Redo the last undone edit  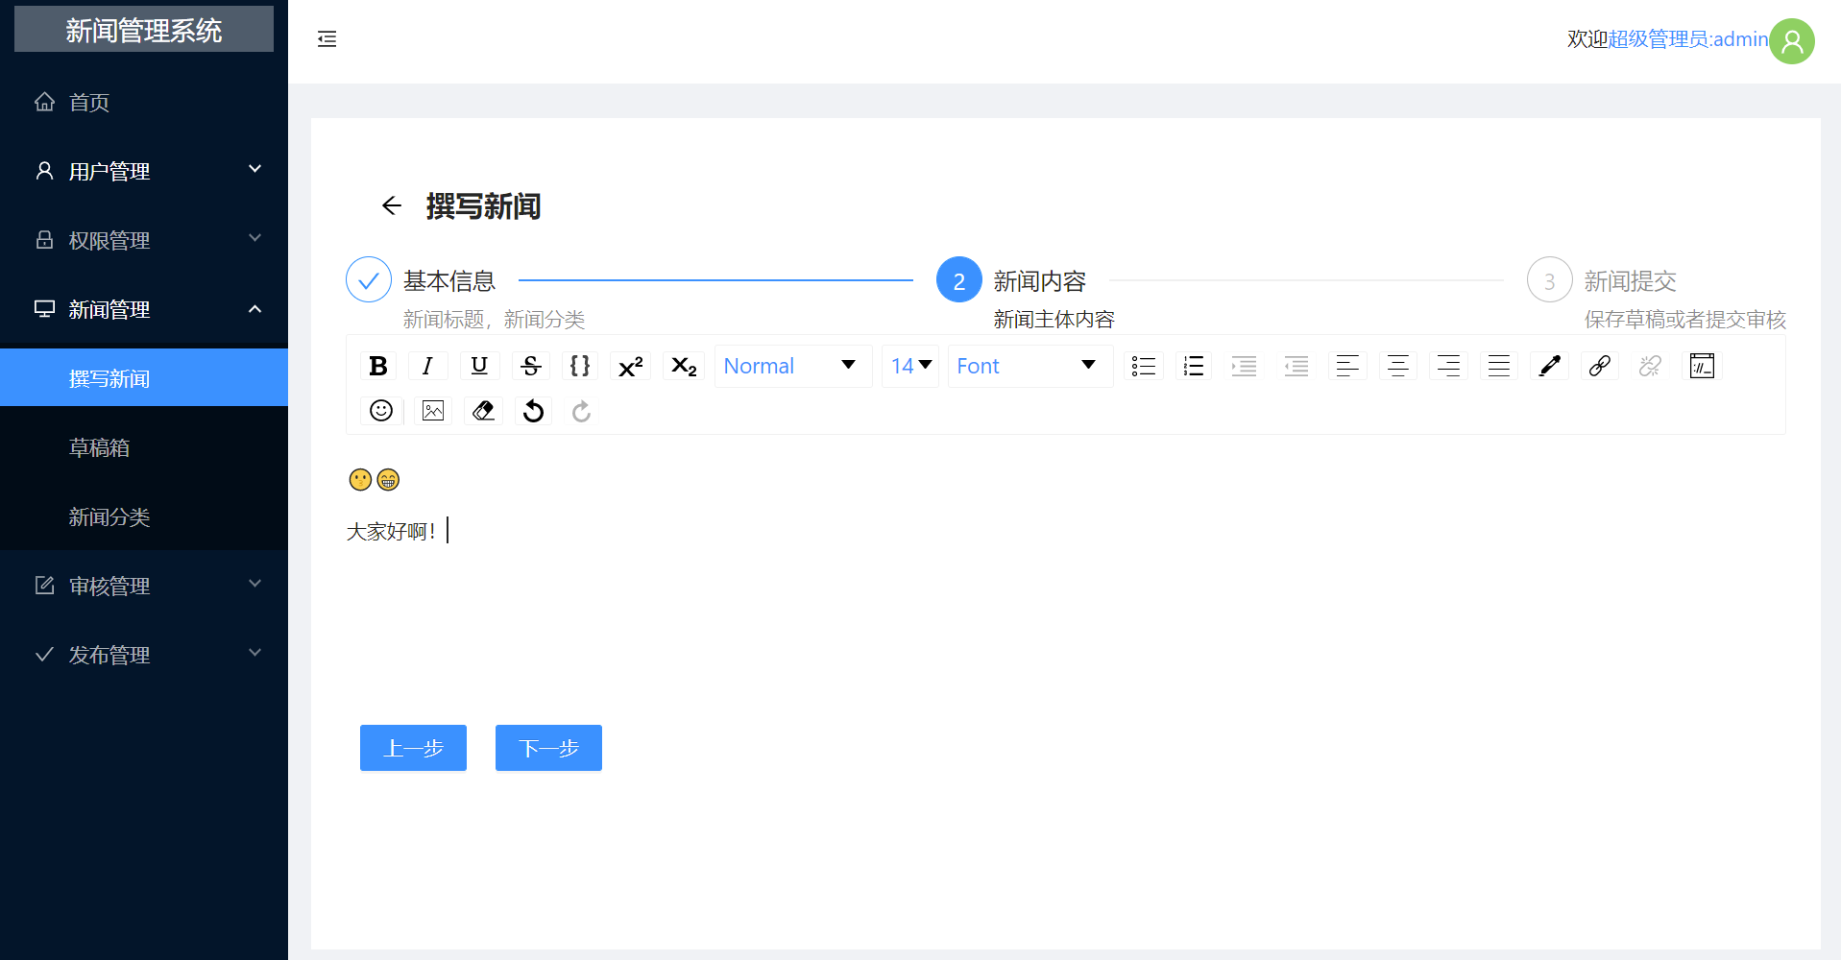click(x=581, y=411)
